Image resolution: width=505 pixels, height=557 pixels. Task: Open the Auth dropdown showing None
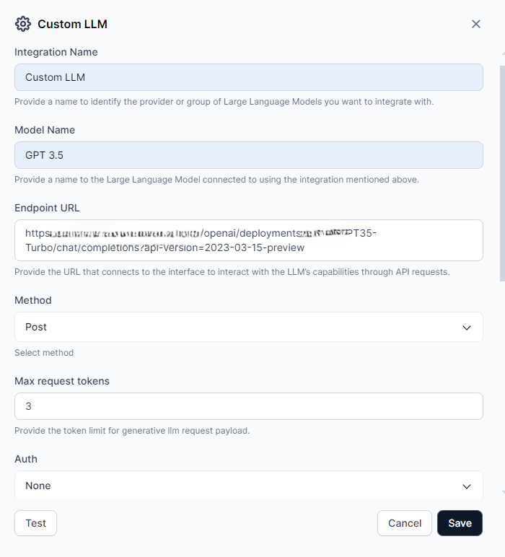click(249, 485)
